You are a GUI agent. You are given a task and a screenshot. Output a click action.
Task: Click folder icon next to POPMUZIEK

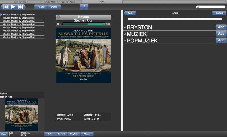[x=125, y=41]
